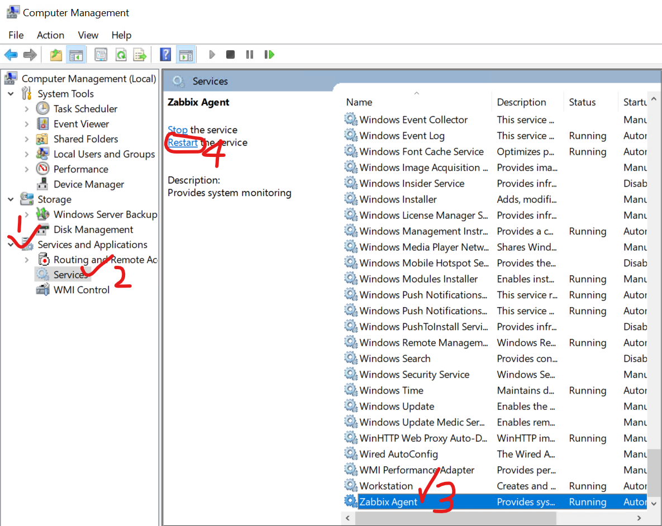Expand the Event Viewer node

27,124
